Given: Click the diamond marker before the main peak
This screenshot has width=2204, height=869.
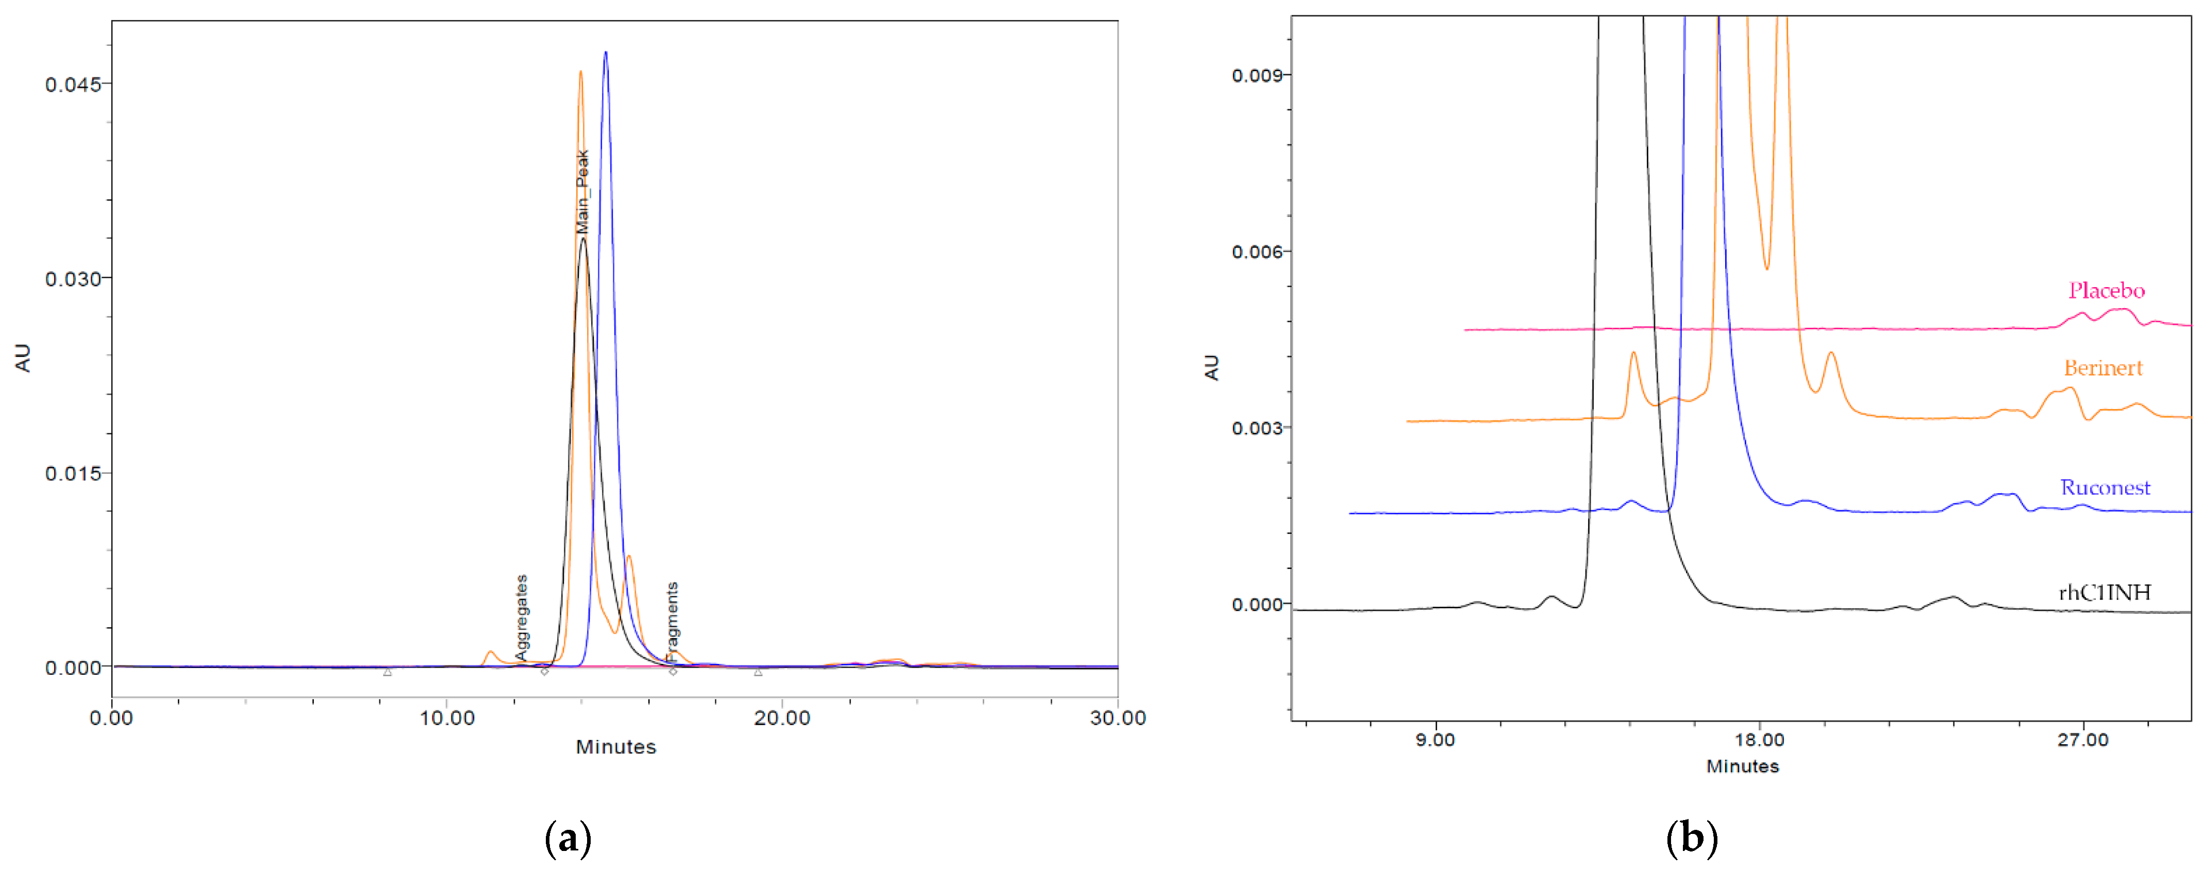Looking at the screenshot, I should (544, 672).
